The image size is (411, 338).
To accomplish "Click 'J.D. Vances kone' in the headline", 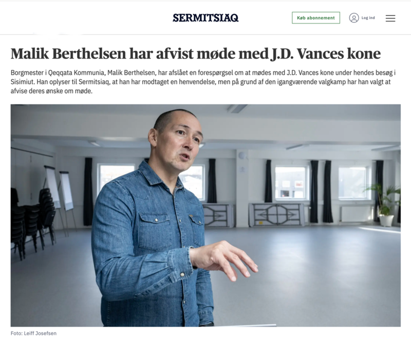I will 325,54.
